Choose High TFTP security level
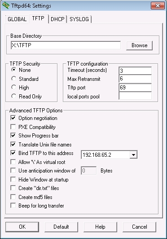The width and height of the screenshot is (167, 239). (14, 87)
